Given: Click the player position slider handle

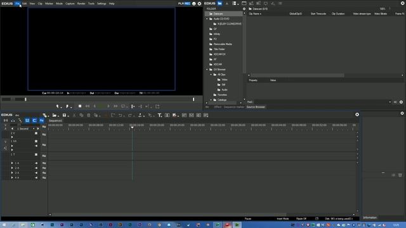Looking at the screenshot, I should (25, 99).
